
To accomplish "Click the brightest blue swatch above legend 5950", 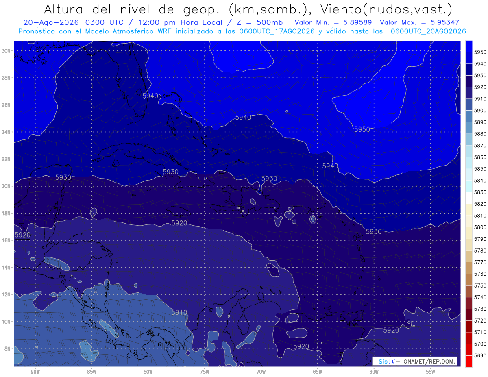I will coord(469,46).
